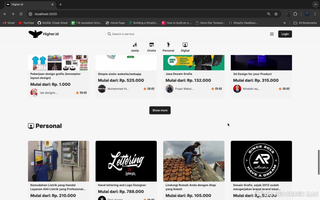Open the Jastip category
The width and height of the screenshot is (320, 200).
click(135, 47)
